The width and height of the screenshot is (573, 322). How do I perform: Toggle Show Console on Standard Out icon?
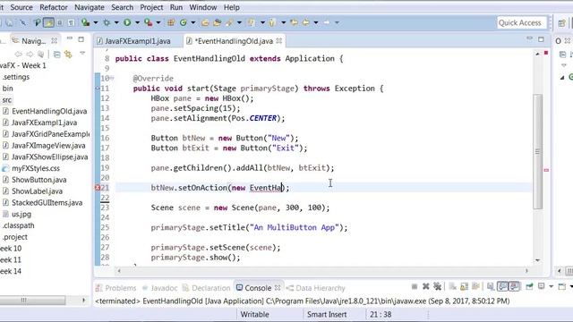[x=503, y=286]
